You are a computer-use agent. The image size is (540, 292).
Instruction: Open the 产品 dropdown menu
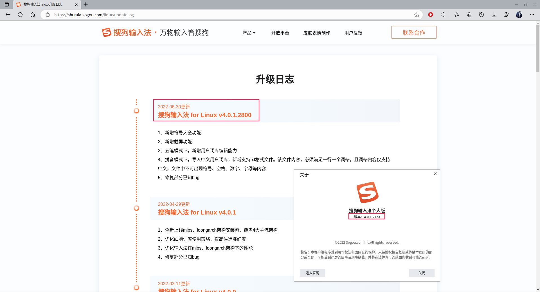tap(249, 33)
